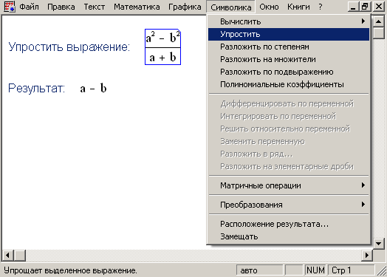Select Упростить in the Символика menu

point(289,34)
